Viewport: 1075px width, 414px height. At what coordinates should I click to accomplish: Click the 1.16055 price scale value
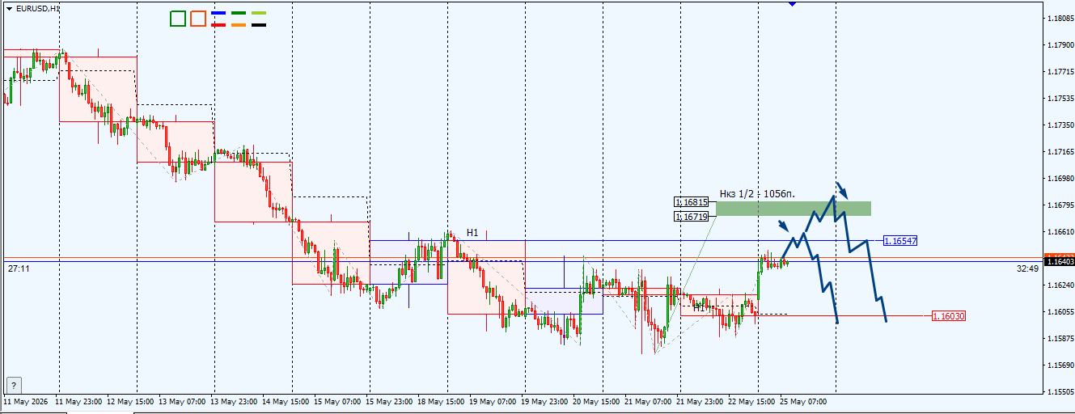1060,311
